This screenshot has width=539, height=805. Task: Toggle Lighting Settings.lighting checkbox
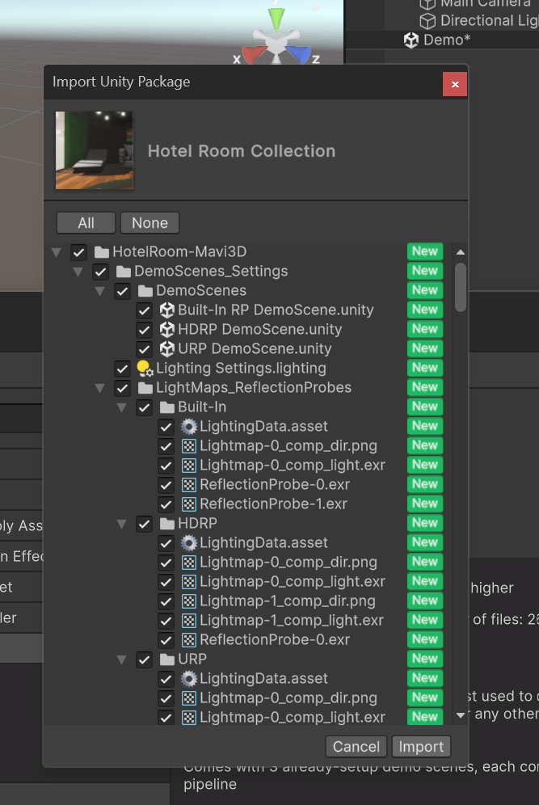[x=122, y=369]
